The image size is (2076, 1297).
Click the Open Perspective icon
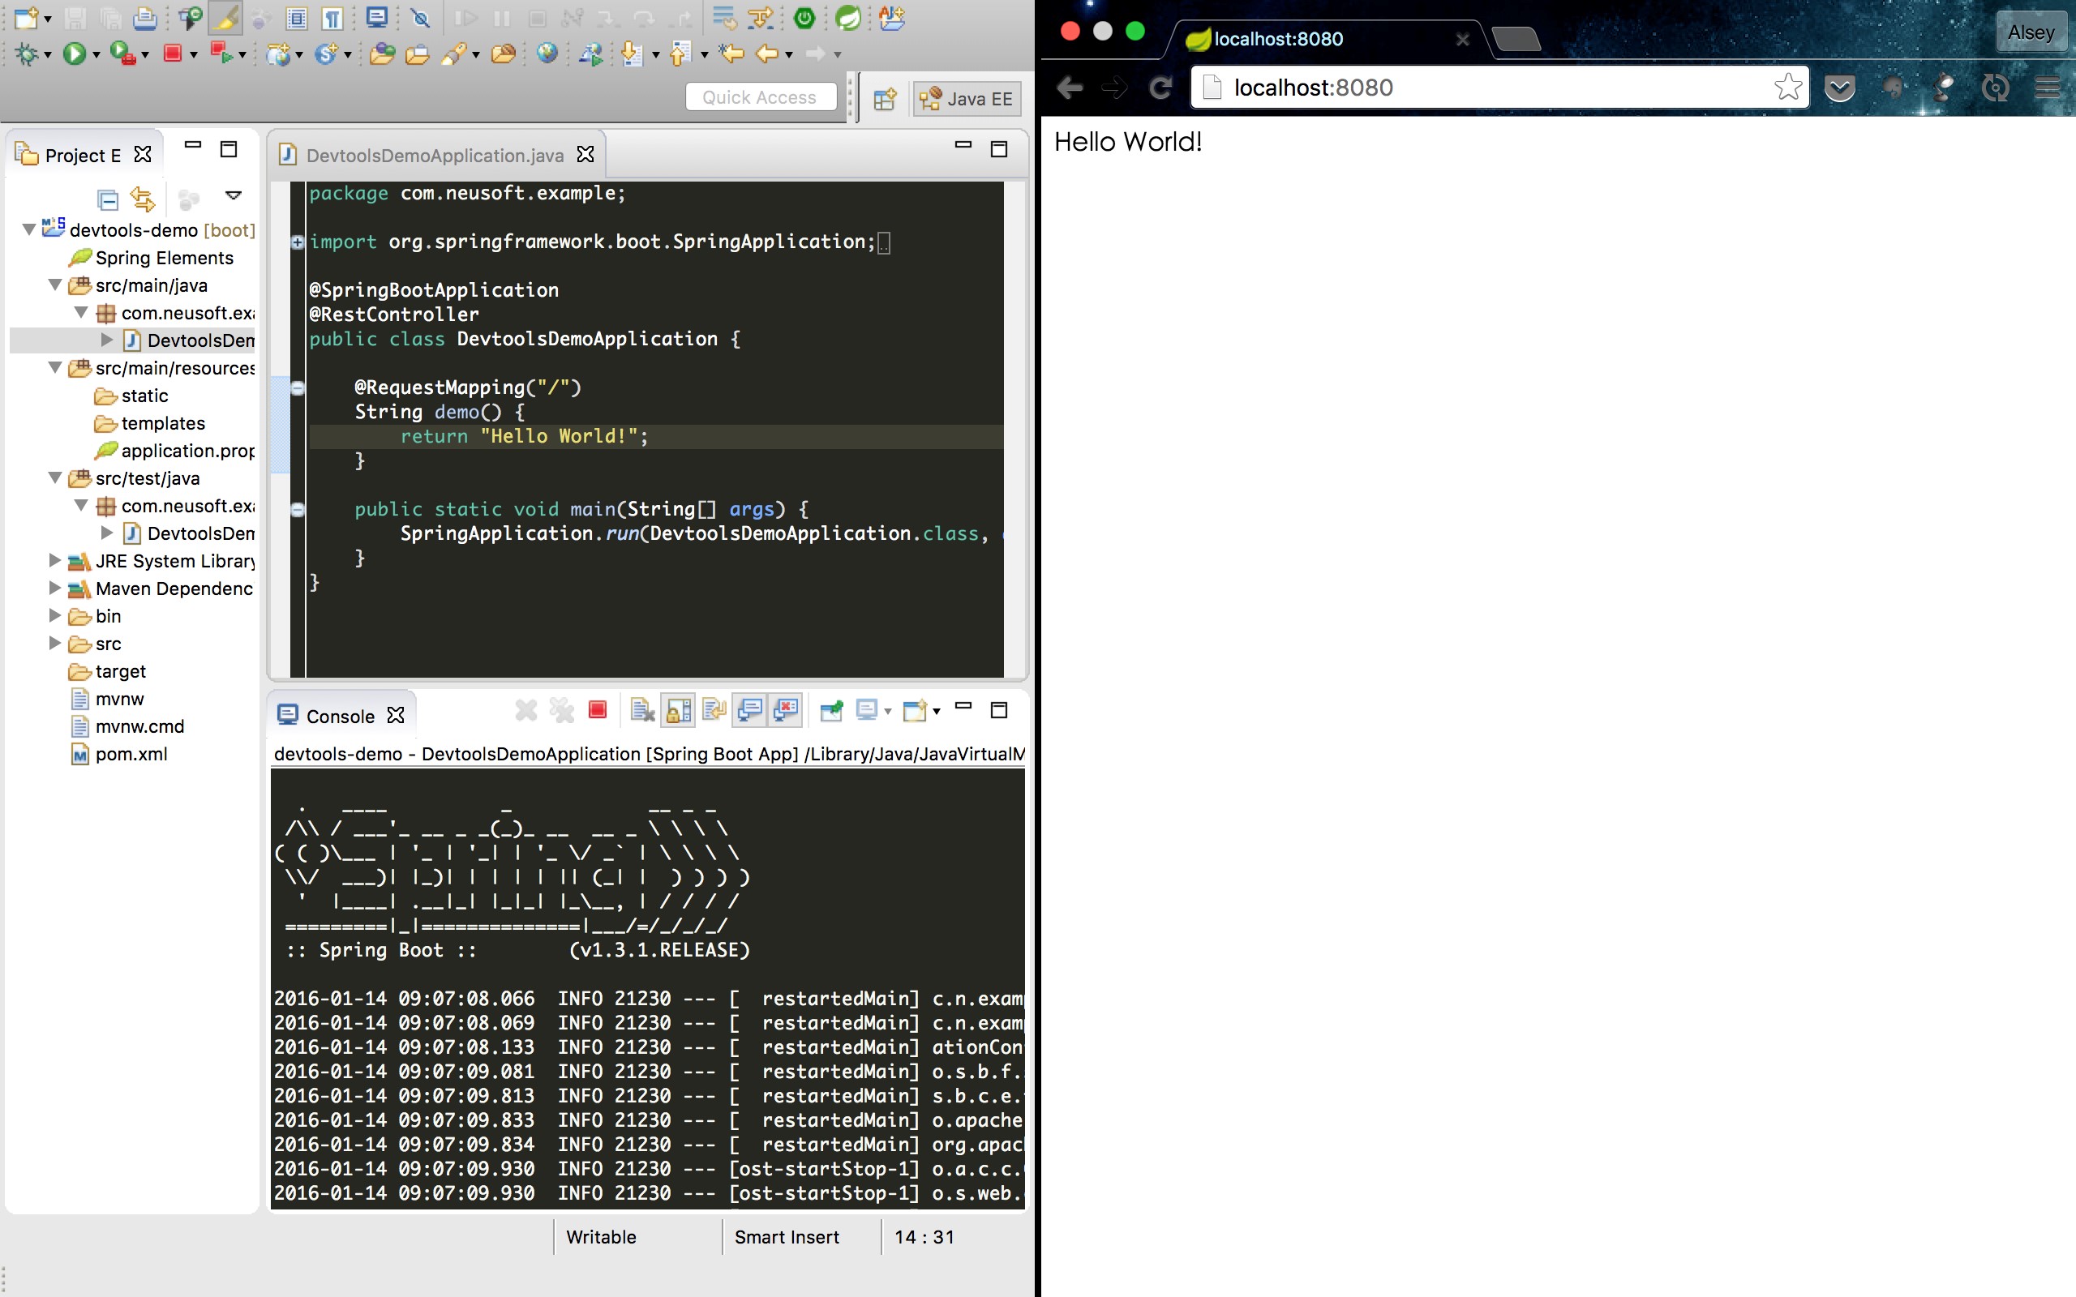coord(885,99)
